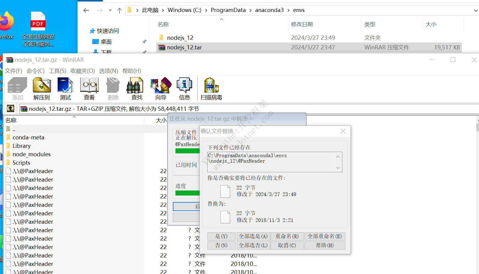
Task: Select the conda-meta folder in archive
Action: coord(29,137)
